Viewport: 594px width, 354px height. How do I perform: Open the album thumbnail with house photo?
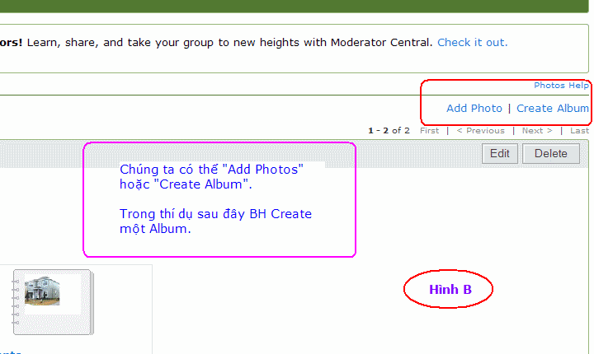click(x=53, y=302)
